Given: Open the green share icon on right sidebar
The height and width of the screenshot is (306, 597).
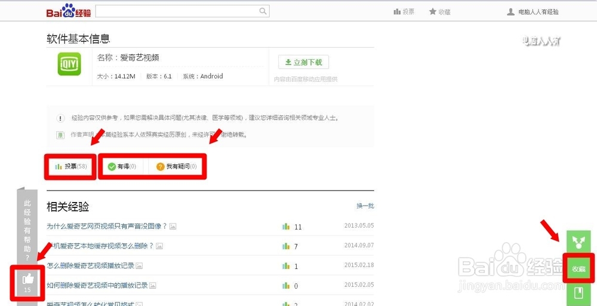Looking at the screenshot, I should click(578, 242).
